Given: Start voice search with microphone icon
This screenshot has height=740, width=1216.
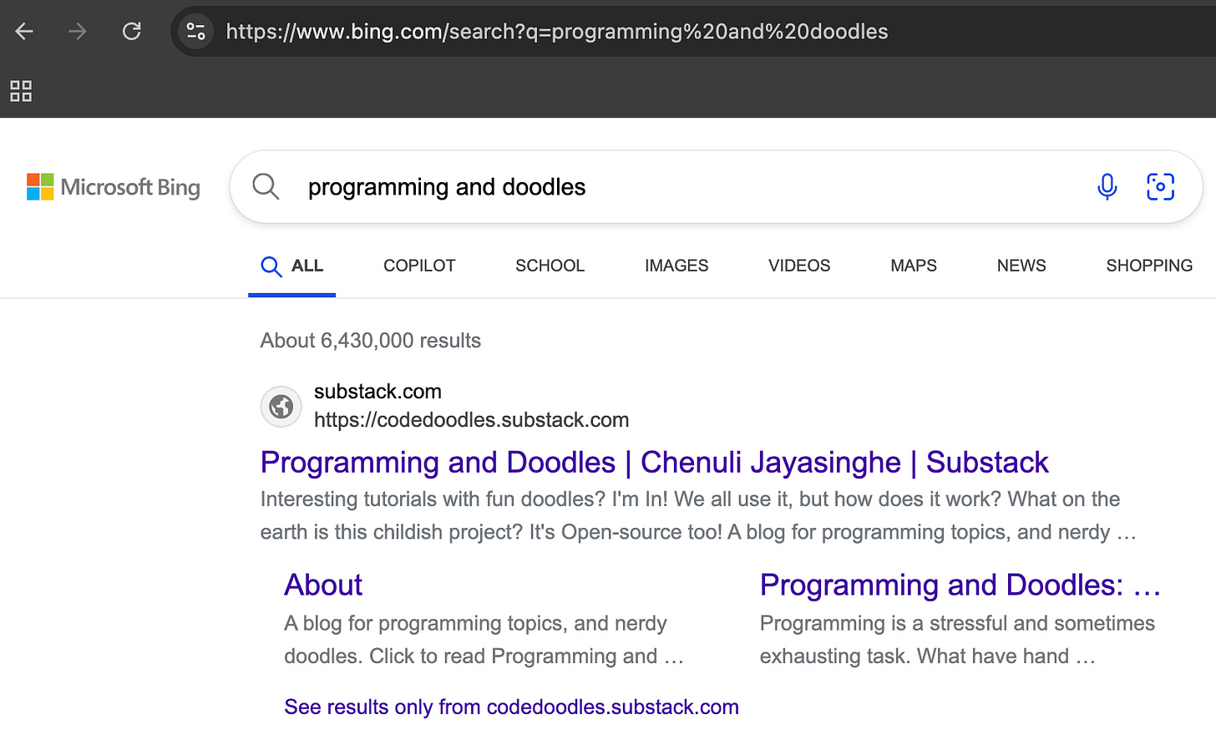Looking at the screenshot, I should (x=1107, y=186).
